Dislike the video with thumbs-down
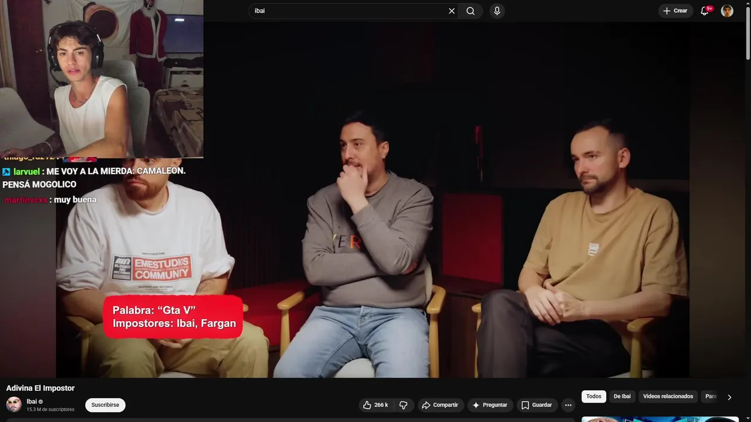 click(404, 405)
